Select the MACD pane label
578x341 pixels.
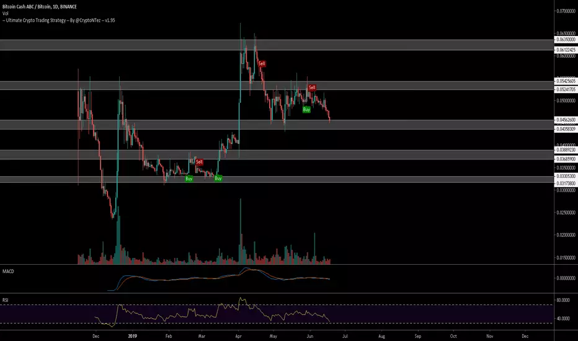tap(8, 272)
